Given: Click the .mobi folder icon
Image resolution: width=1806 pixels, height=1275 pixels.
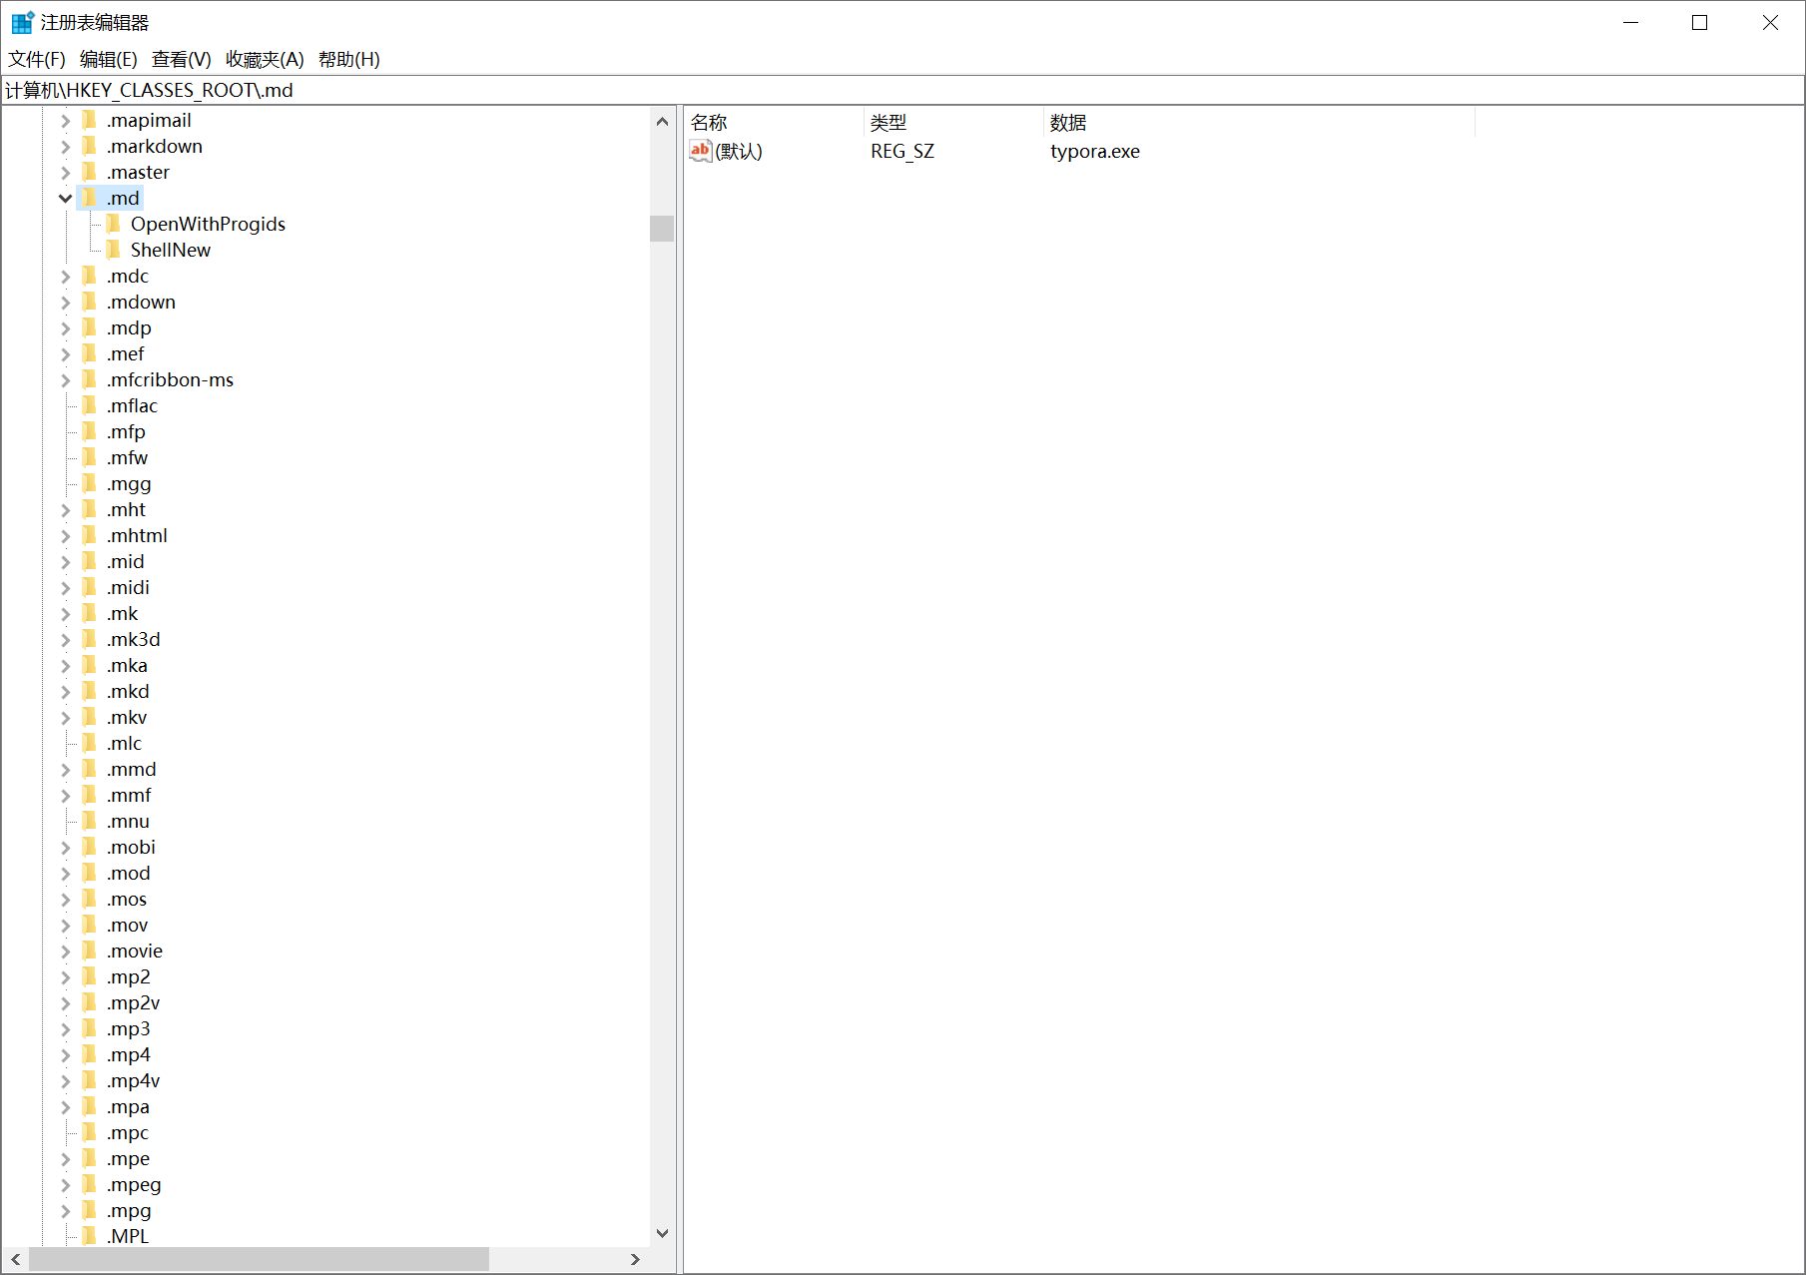Looking at the screenshot, I should 90,847.
